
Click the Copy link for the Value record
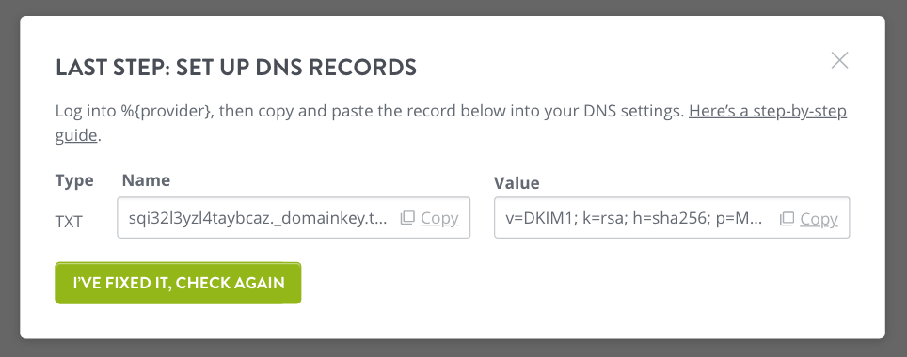coord(819,219)
